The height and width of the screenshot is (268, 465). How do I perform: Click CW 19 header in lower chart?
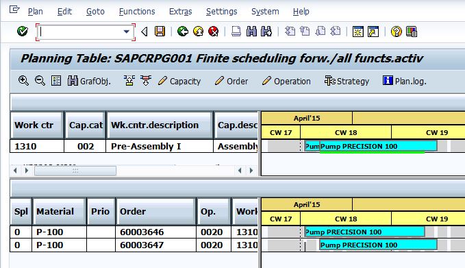(428, 219)
